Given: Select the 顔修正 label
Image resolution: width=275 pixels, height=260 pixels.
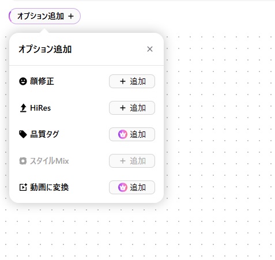Looking at the screenshot, I should [42, 81].
